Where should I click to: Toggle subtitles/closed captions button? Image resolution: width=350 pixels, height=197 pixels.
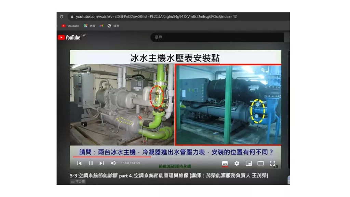[225, 163]
